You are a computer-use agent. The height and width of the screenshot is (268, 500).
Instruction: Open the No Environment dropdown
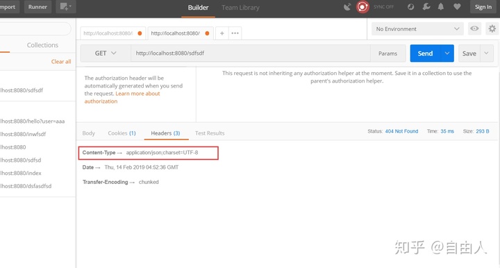417,29
